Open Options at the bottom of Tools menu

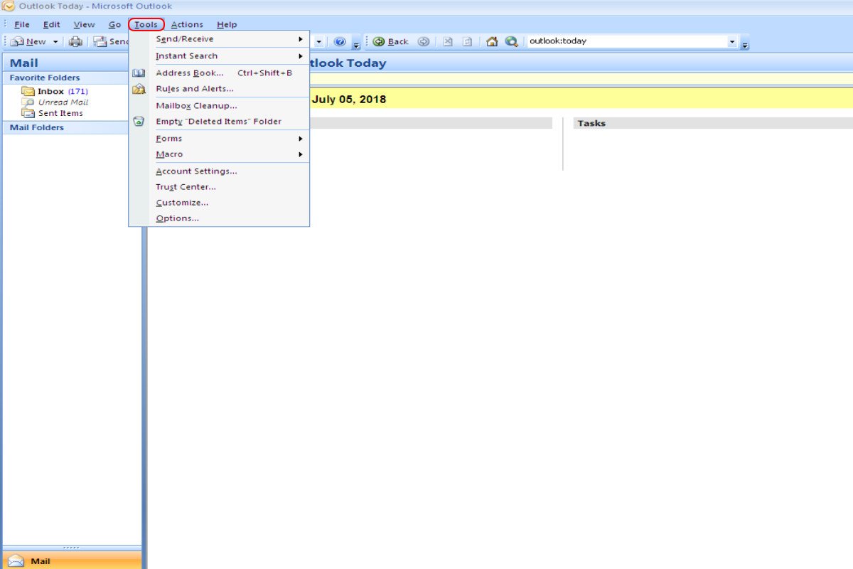click(x=219, y=218)
